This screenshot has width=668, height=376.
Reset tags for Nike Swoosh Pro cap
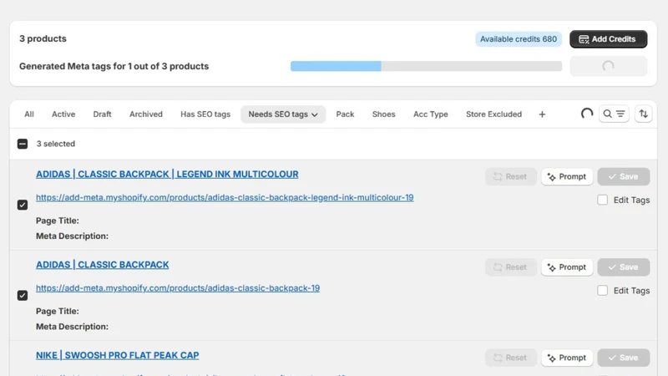point(511,358)
